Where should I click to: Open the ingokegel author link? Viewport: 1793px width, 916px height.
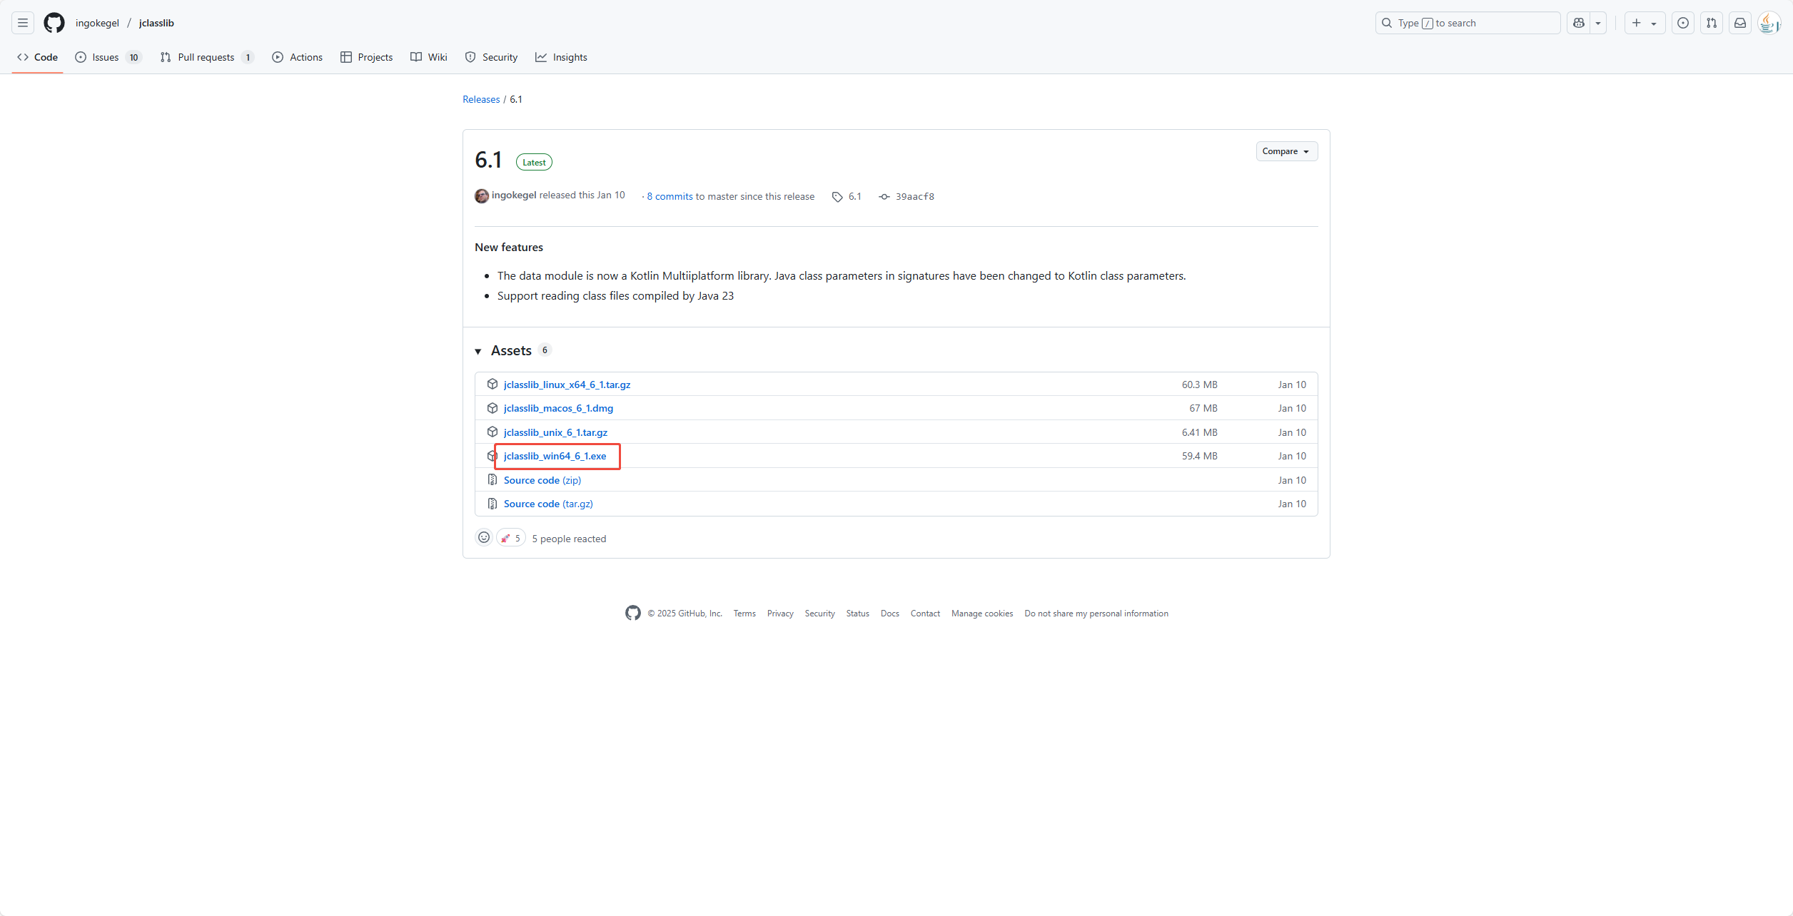[x=514, y=195]
